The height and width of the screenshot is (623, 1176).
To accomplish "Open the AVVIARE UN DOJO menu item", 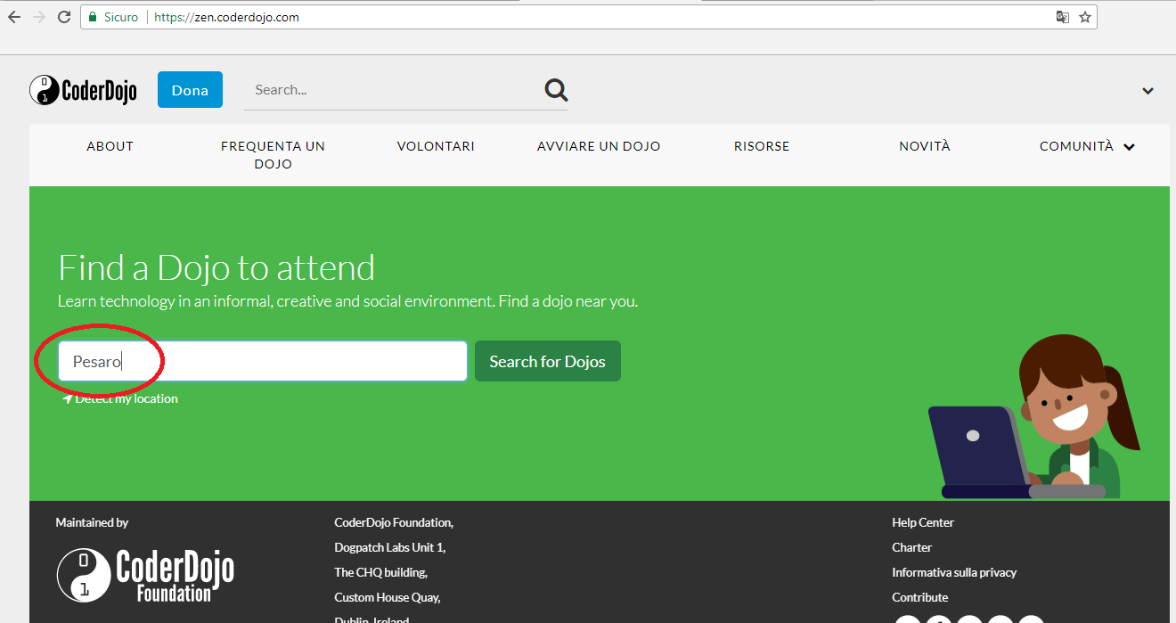I will point(599,146).
